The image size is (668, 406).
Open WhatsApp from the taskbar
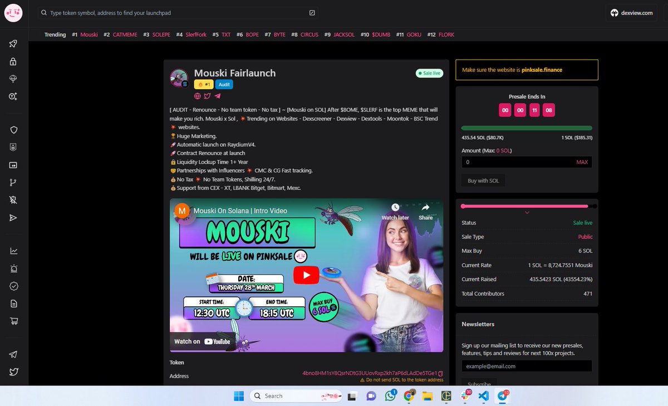coord(390,396)
